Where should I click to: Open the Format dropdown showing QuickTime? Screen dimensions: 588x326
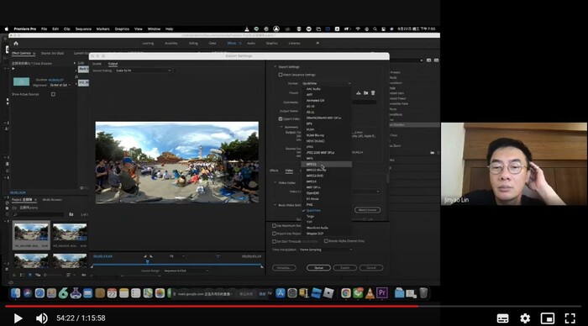pyautogui.click(x=326, y=83)
